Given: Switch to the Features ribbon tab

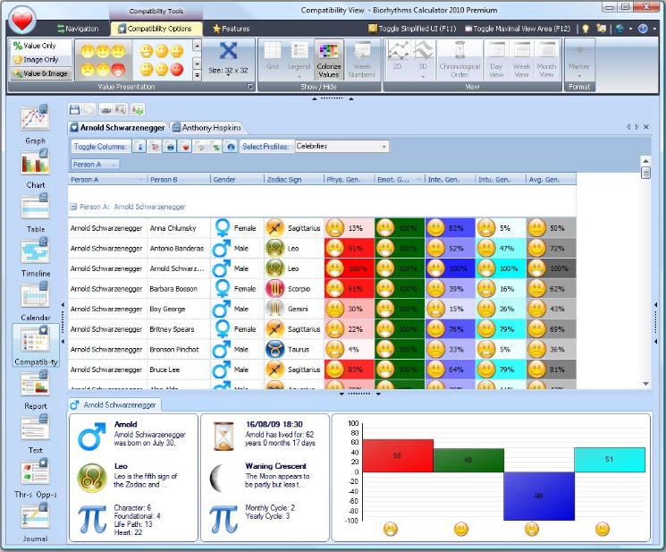Looking at the screenshot, I should coord(231,29).
